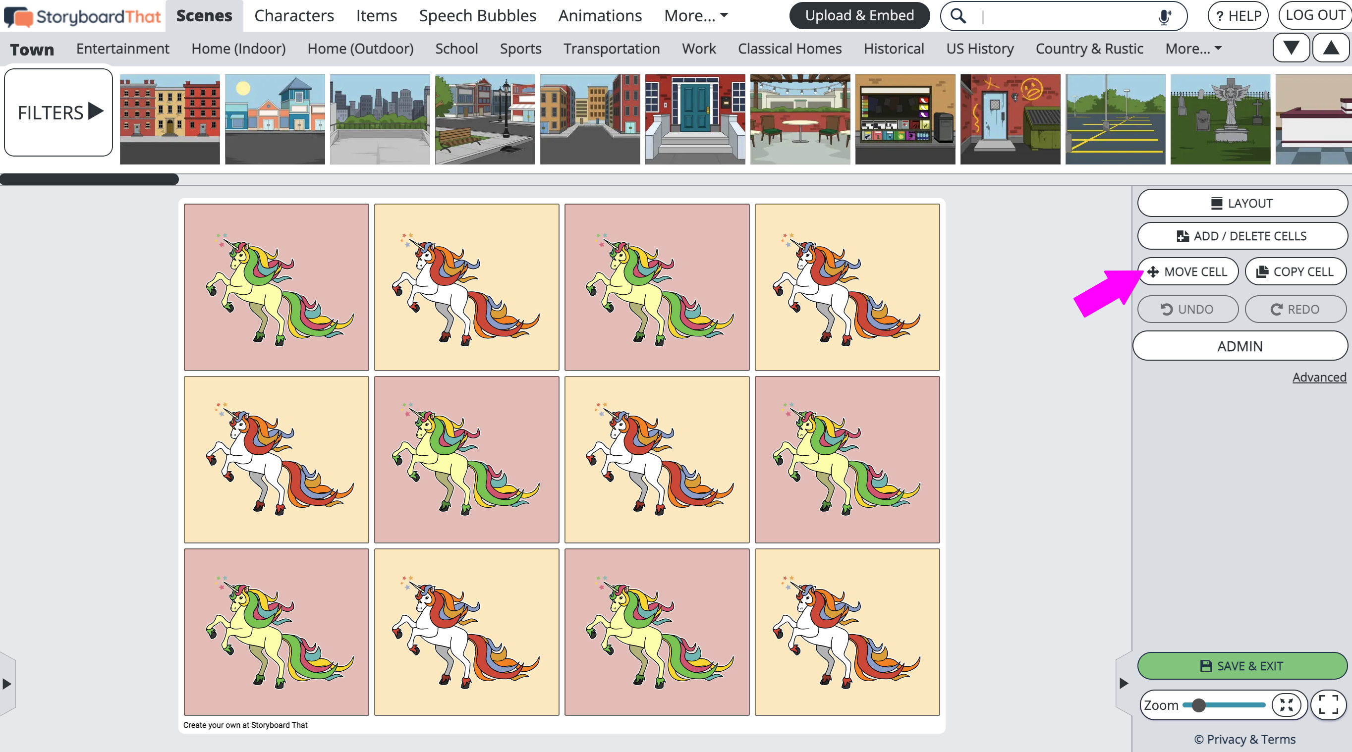Viewport: 1352px width, 752px height.
Task: Toggle the fullscreen icon
Action: (1328, 705)
